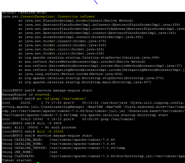Click the PlainSocketImpl.socketConnect stack line
Image resolution: width=185 pixels, height=163 pixels.
[75, 21]
